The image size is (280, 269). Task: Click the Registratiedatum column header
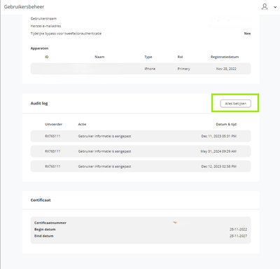pyautogui.click(x=225, y=57)
